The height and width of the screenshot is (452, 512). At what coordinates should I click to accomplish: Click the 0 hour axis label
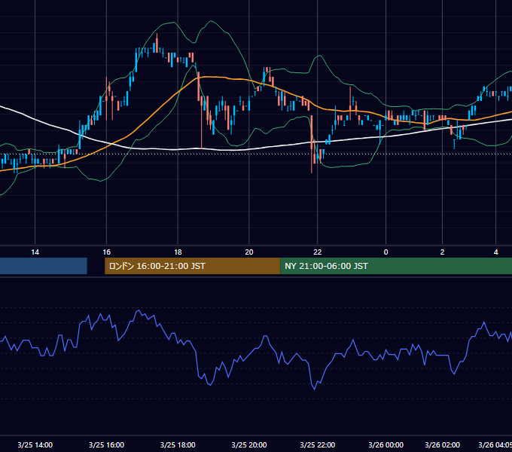tap(386, 252)
